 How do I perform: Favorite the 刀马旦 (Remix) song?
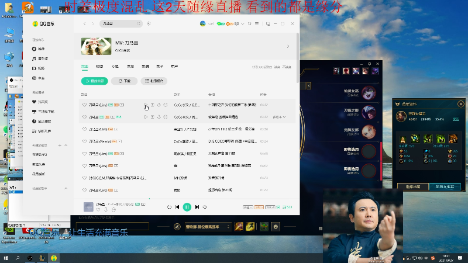click(x=84, y=141)
